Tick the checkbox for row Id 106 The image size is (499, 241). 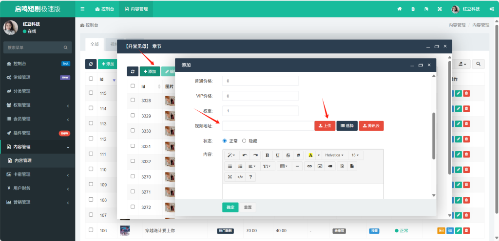[91, 230]
